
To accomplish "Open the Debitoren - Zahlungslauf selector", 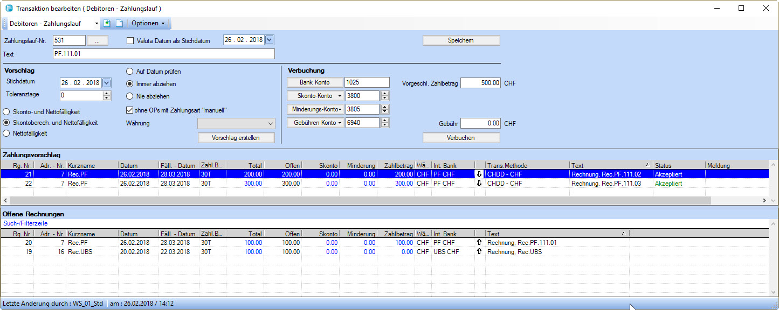I will tap(97, 23).
